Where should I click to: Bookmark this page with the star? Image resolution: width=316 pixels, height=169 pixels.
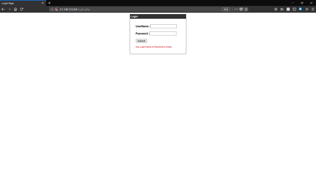pyautogui.click(x=246, y=9)
